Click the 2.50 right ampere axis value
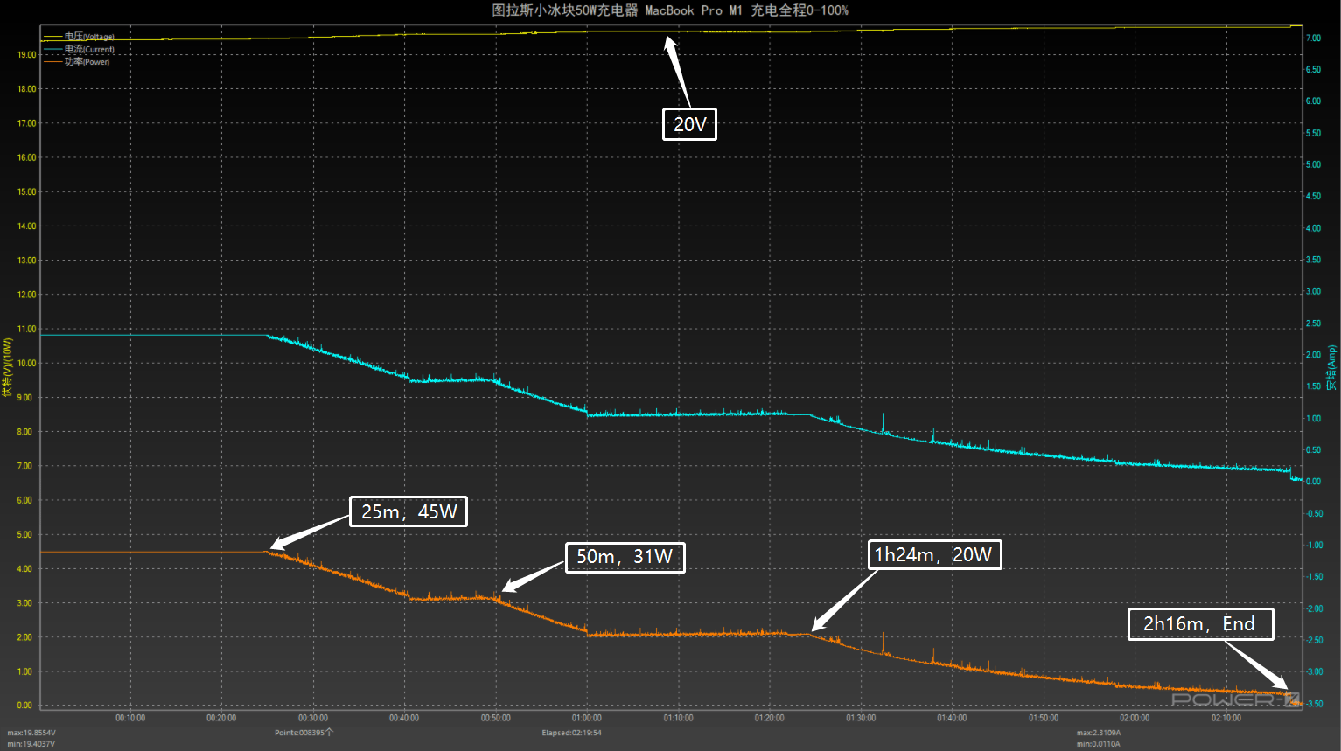This screenshot has width=1341, height=751. pyautogui.click(x=1313, y=323)
